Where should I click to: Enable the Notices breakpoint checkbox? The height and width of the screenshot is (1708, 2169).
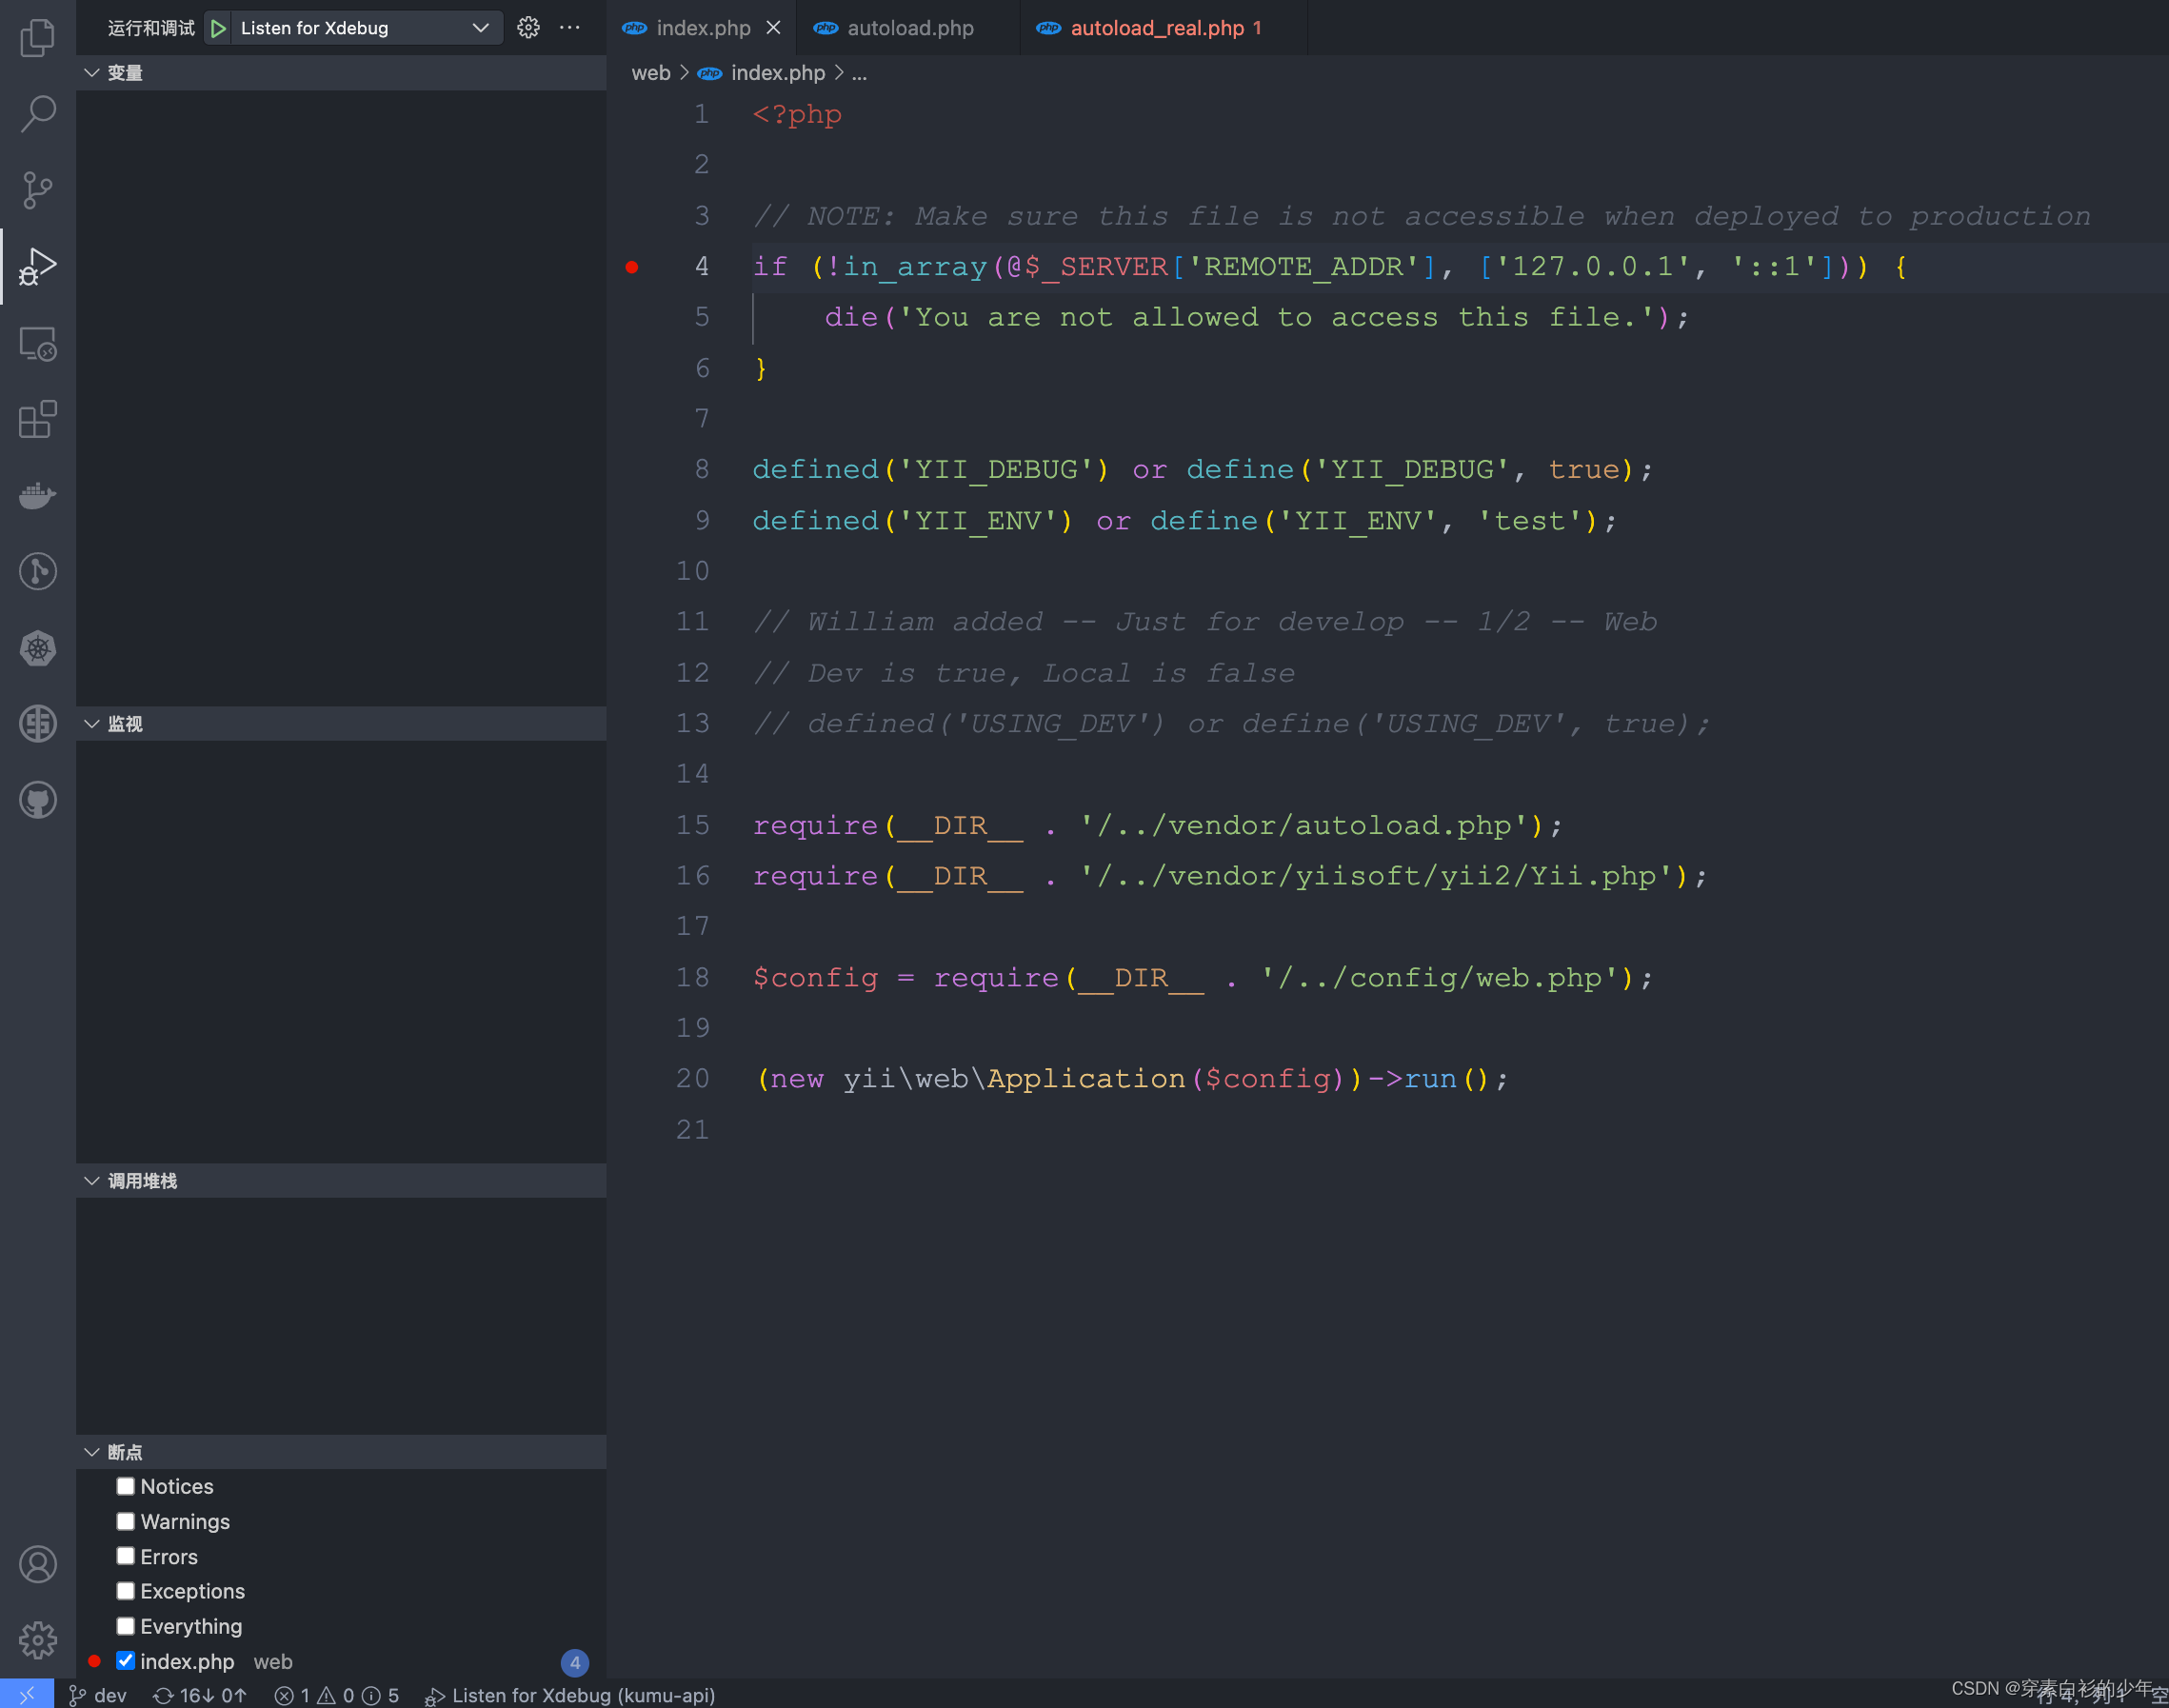click(x=125, y=1486)
